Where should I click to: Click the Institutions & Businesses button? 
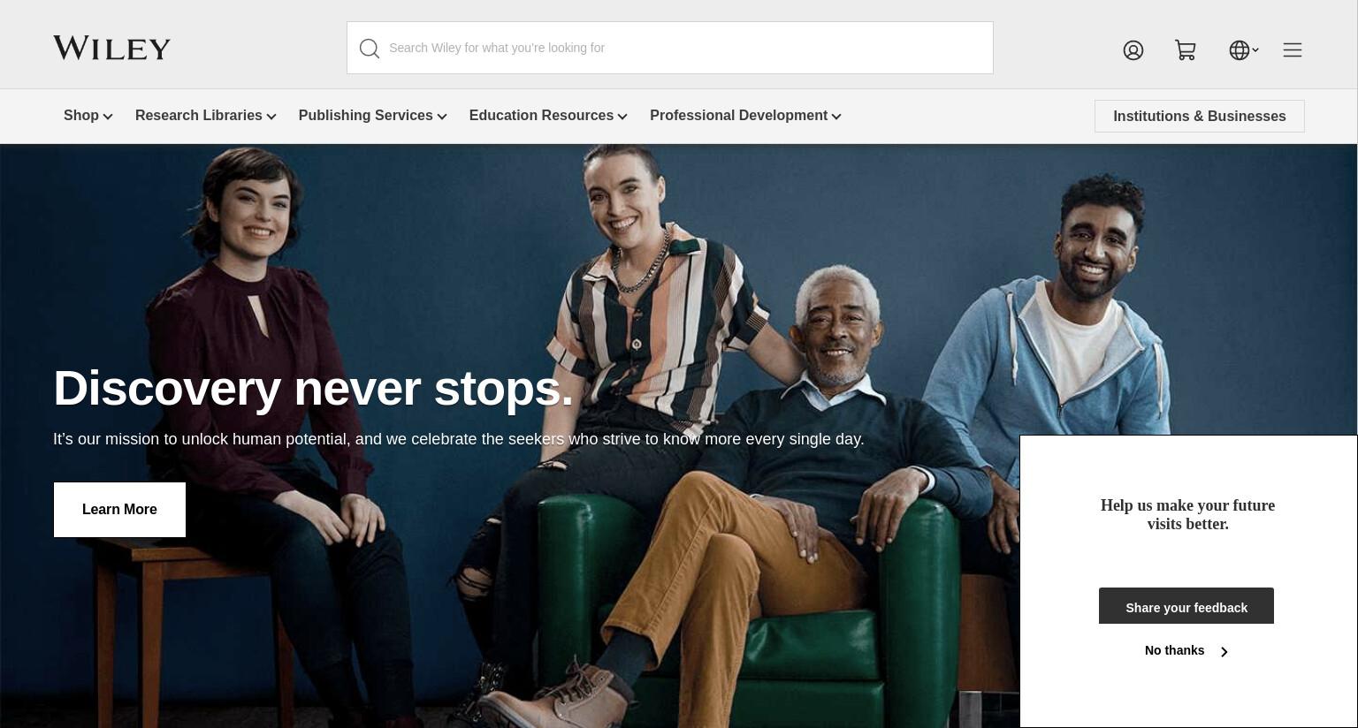point(1200,117)
